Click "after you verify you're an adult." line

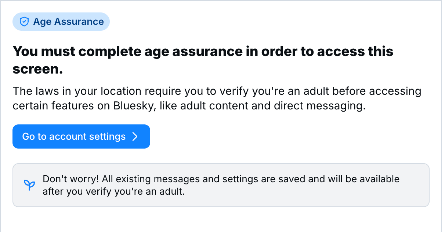pyautogui.click(x=113, y=191)
